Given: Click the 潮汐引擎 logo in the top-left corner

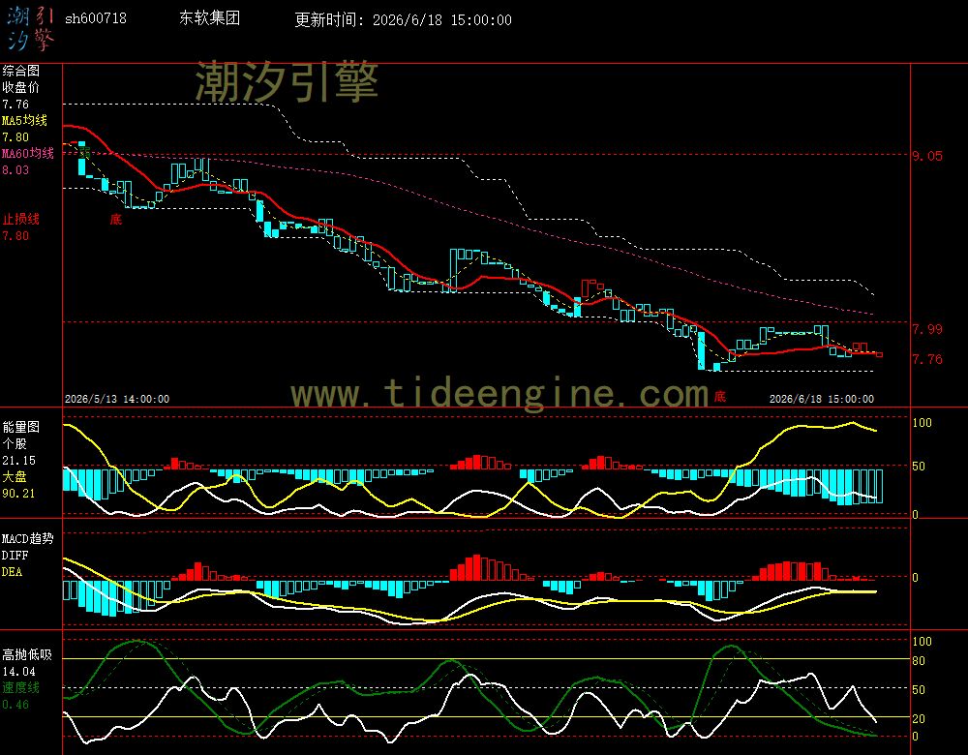Looking at the screenshot, I should click(30, 28).
